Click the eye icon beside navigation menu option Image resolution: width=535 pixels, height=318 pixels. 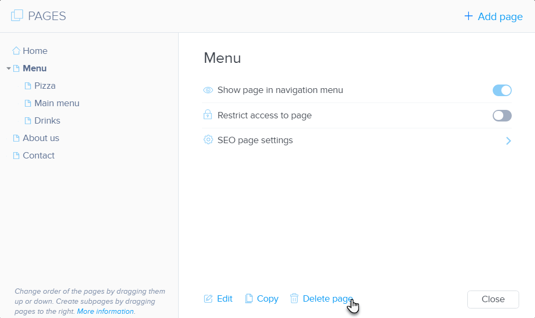coord(208,90)
